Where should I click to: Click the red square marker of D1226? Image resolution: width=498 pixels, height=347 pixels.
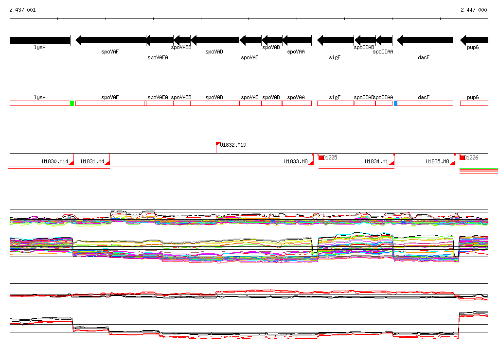462,157
